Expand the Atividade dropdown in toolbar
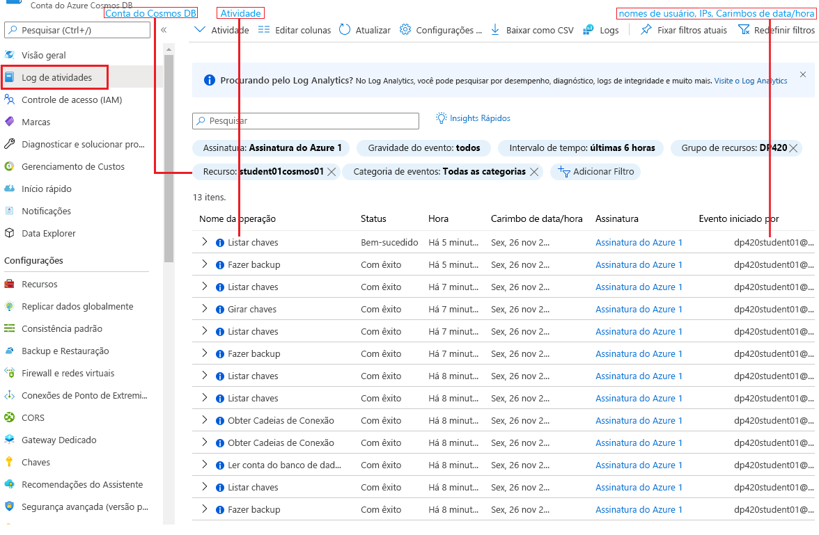The image size is (819, 535). point(221,31)
